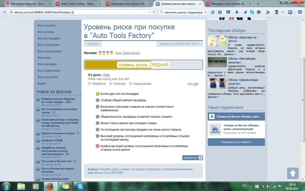Open the Pocket icon in the toolbar
Image resolution: width=305 pixels, height=191 pixels.
(x=228, y=12)
